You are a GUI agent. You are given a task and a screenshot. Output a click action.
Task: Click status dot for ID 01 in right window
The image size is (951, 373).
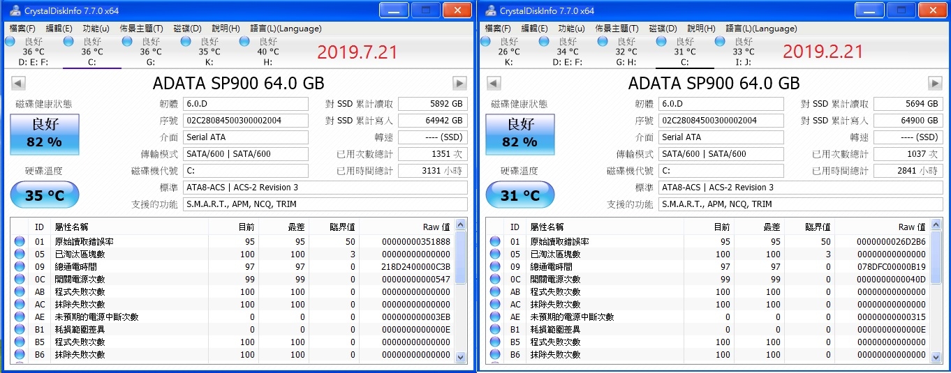point(496,242)
